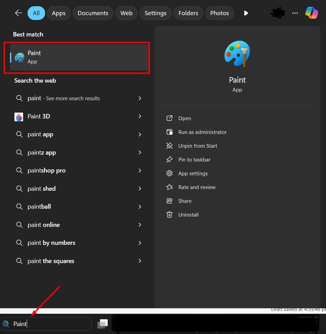Click the magnifier icon beside 'paint - See more'
This screenshot has height=334, width=326.
(19, 98)
